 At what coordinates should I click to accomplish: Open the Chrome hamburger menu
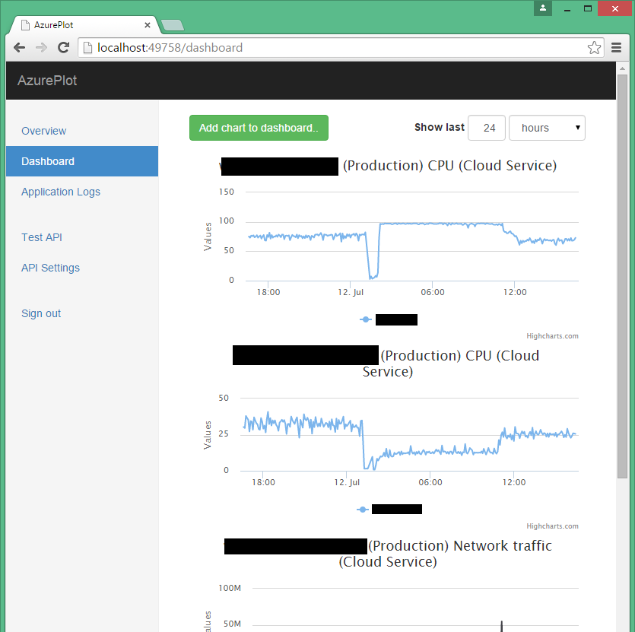pos(617,47)
